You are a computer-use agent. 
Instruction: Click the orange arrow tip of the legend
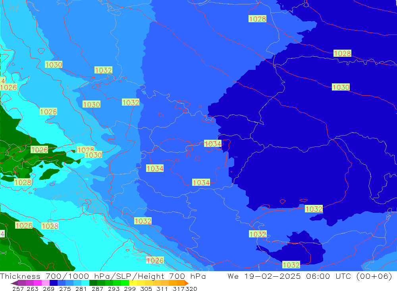[x=187, y=283]
